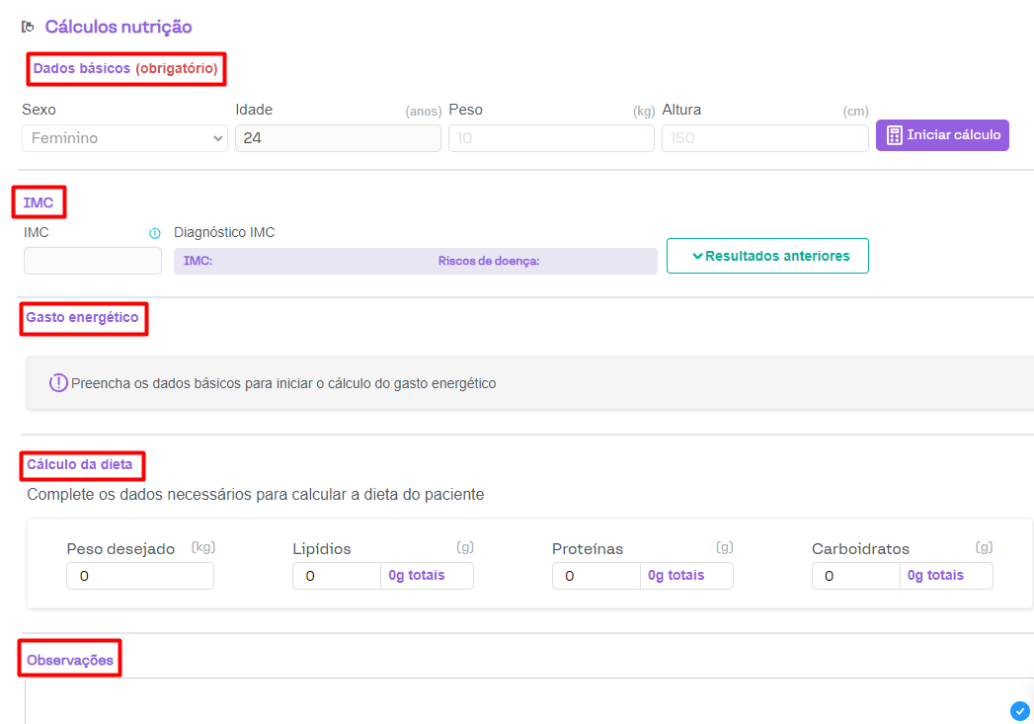Focus the Lipídios grams input
This screenshot has width=1034, height=724.
[337, 576]
